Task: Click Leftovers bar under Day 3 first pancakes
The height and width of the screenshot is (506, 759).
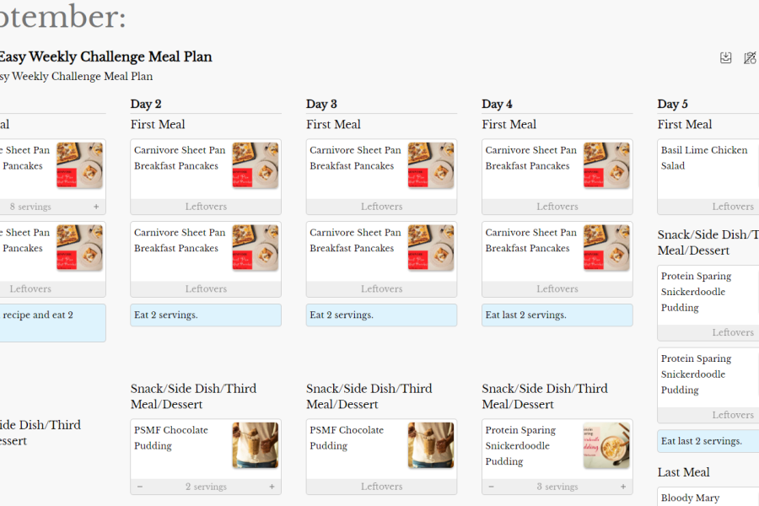Action: point(381,207)
